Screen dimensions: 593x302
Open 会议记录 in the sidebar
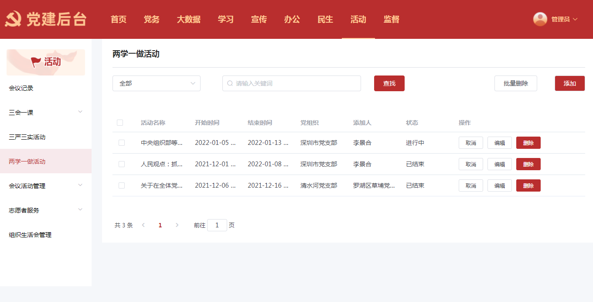tap(21, 88)
